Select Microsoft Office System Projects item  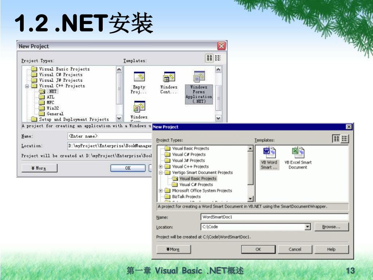(x=199, y=190)
